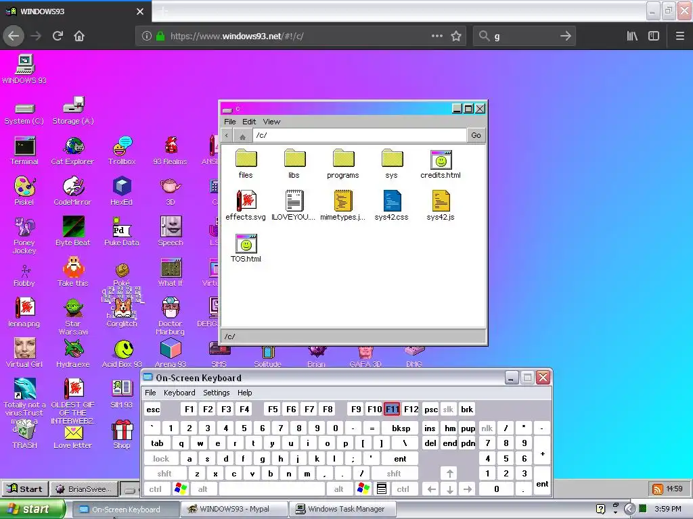
Task: Click the bksp key on On-Screen Keyboard
Action: point(401,428)
